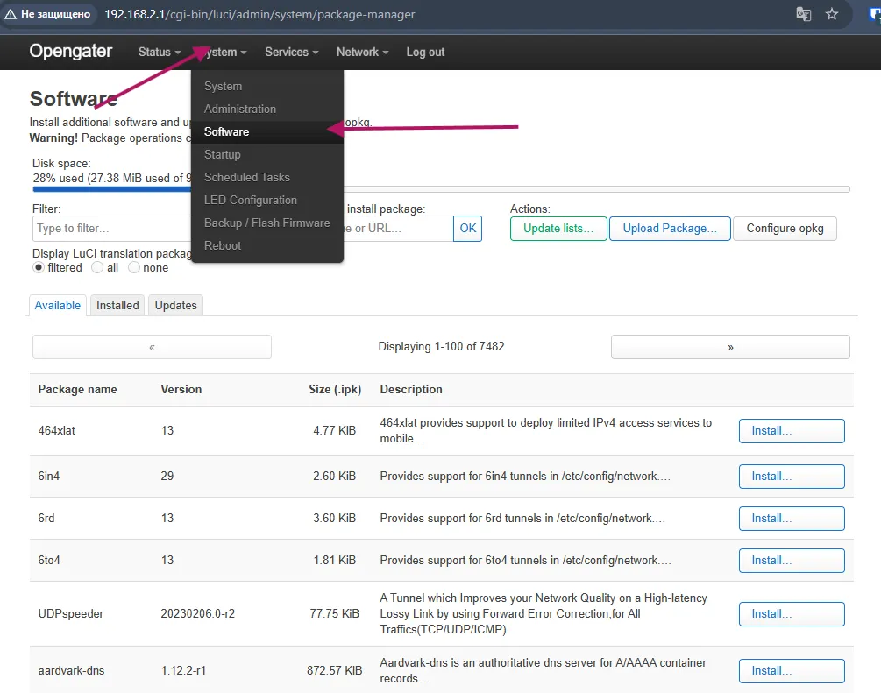The height and width of the screenshot is (693, 881).
Task: Choose System entry in the dropdown
Action: 223,86
